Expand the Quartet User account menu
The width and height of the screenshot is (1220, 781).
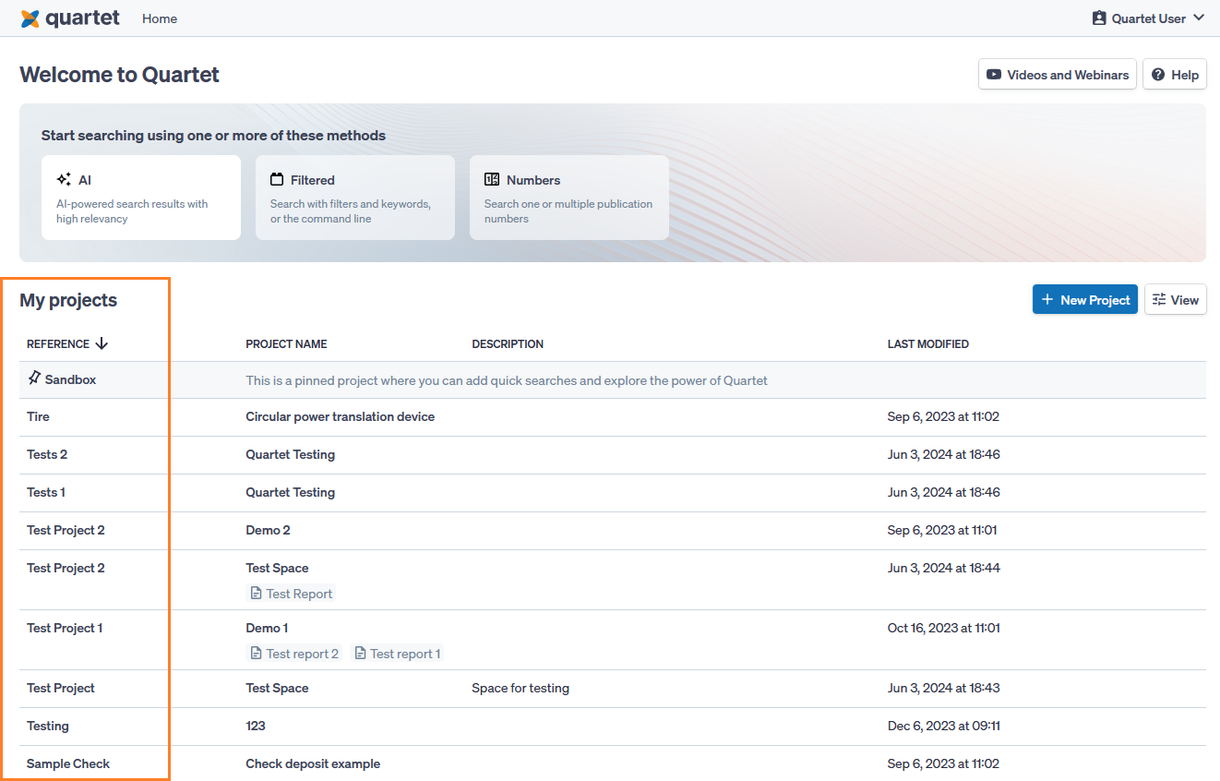tap(1148, 18)
